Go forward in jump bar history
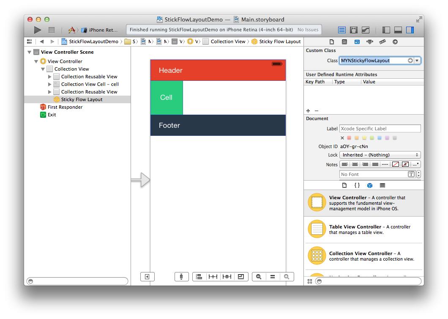 tap(52, 41)
